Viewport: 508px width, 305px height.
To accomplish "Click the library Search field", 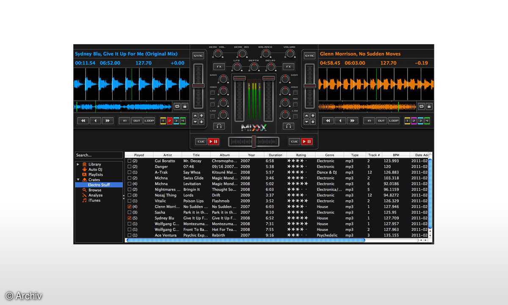I will tap(99, 155).
